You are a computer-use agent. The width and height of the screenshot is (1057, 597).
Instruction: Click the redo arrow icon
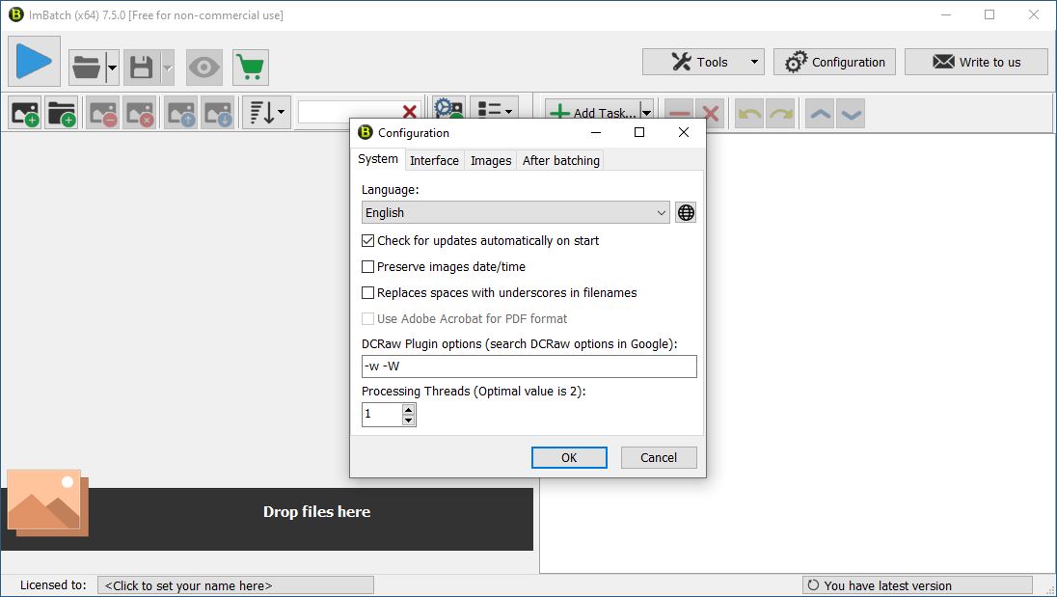tap(780, 113)
